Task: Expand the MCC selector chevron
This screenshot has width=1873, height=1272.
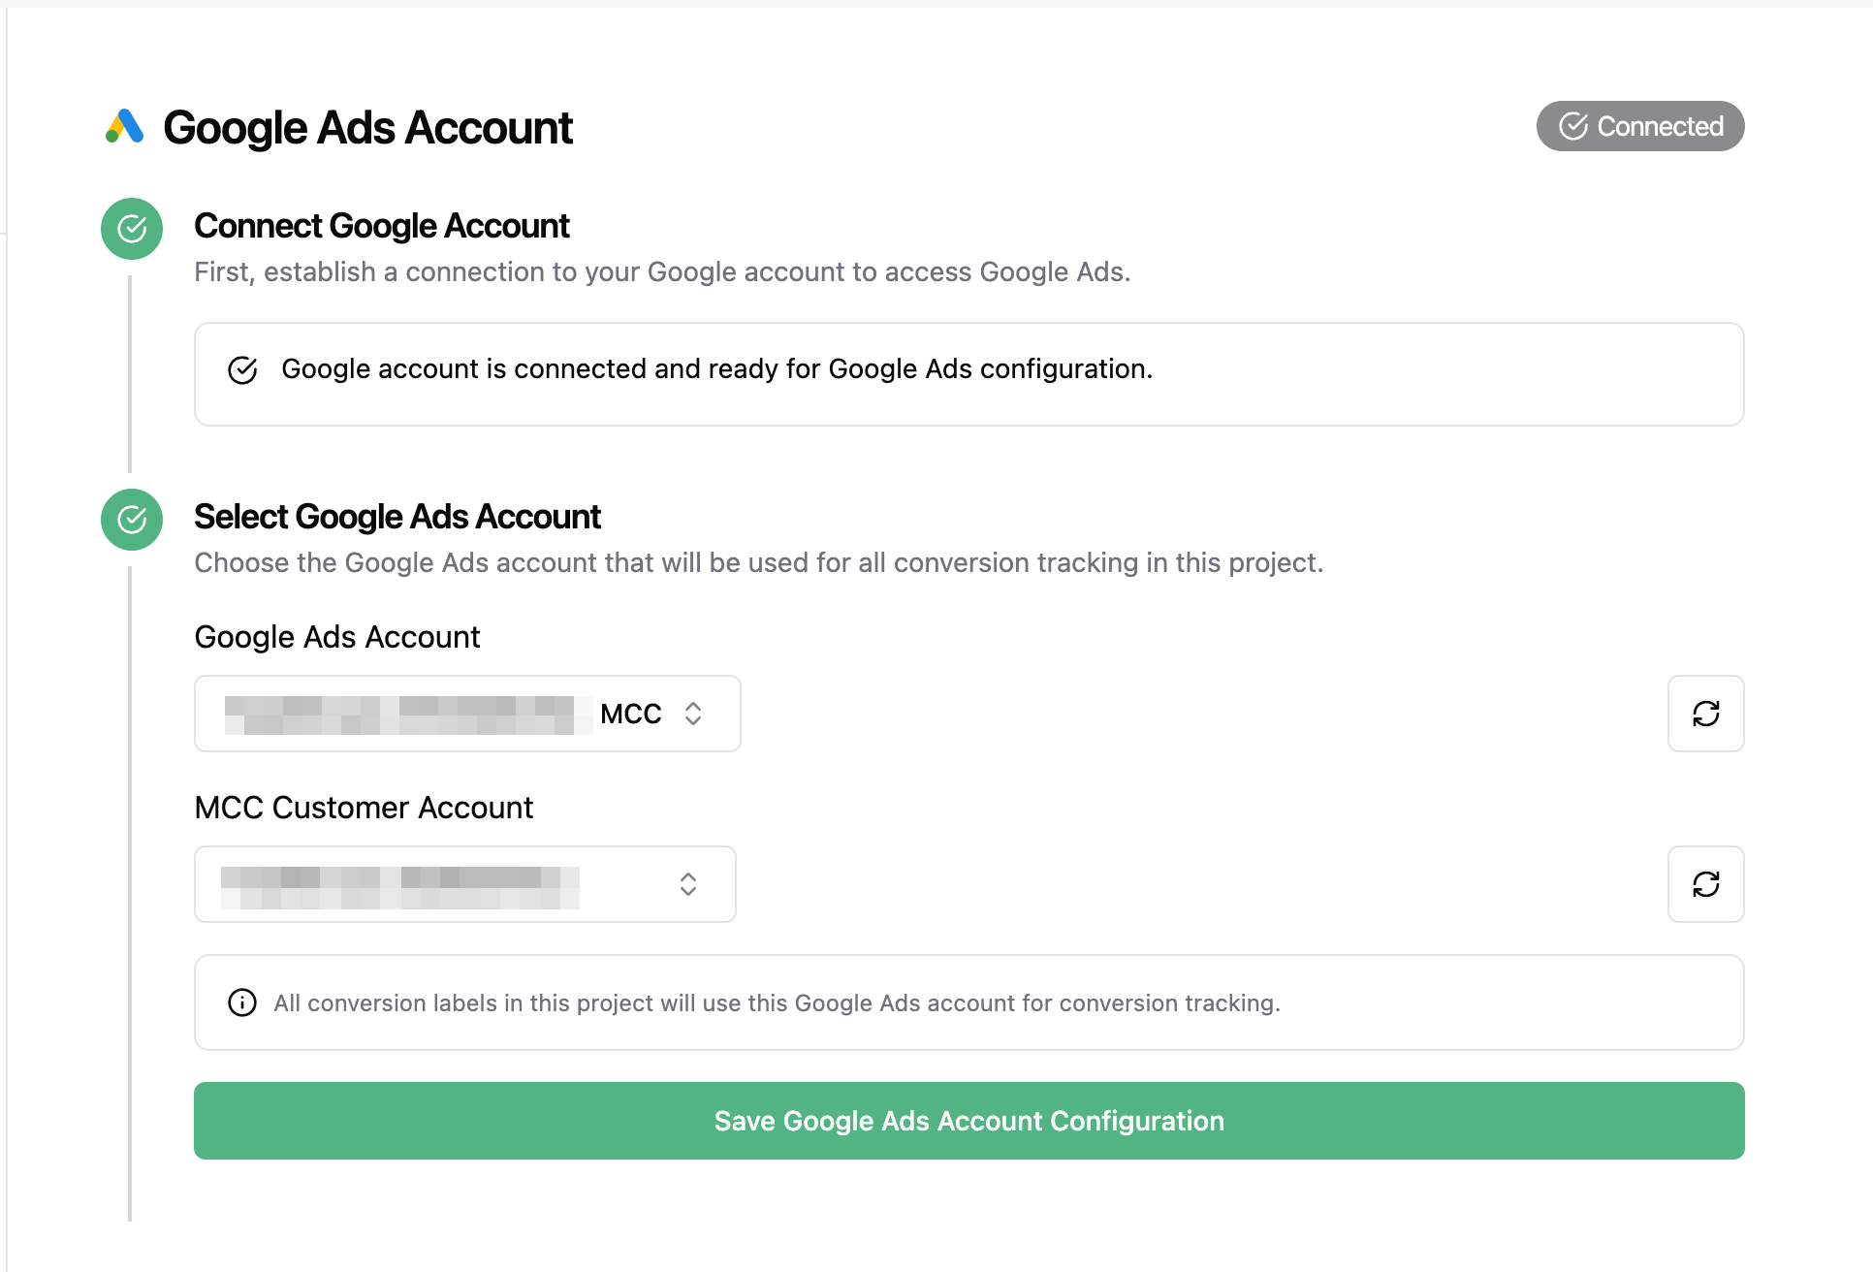Action: (x=693, y=714)
